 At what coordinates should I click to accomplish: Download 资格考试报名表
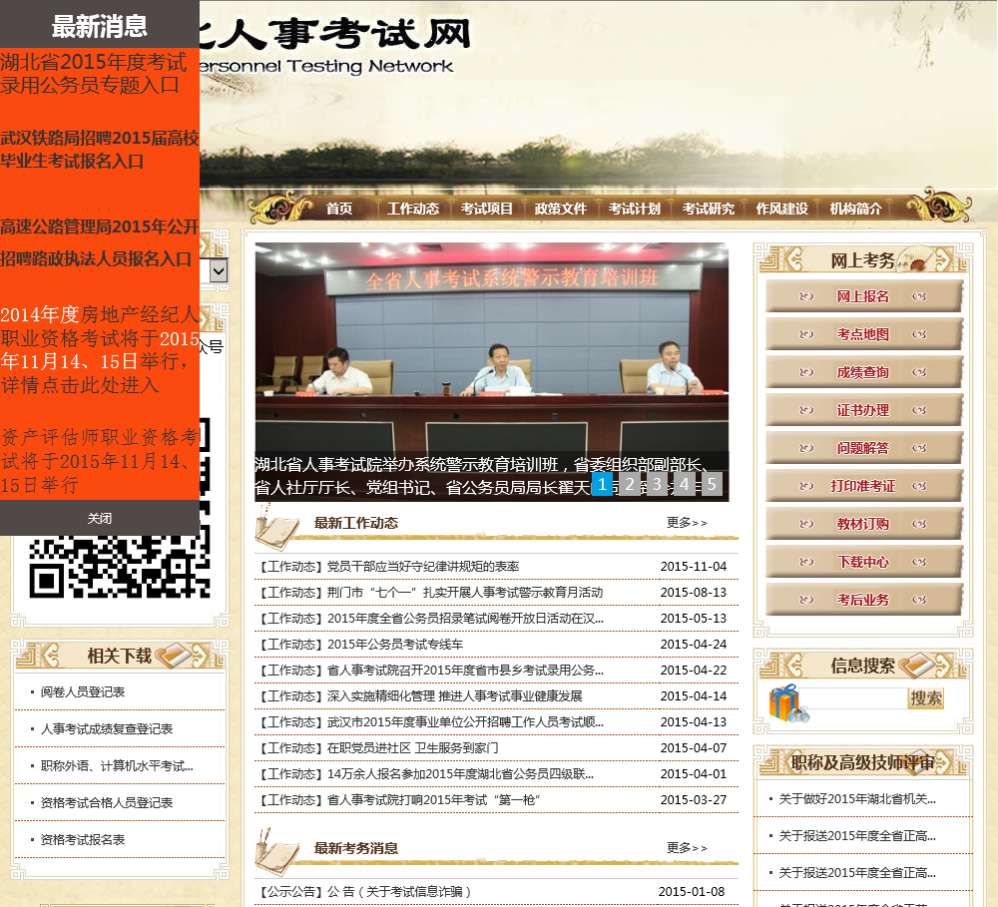[83, 839]
